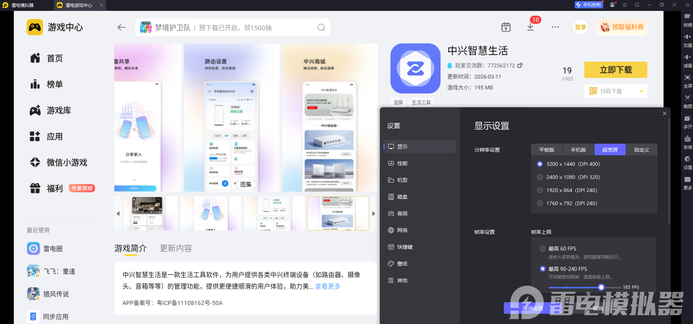Screen dimensions: 693x324
Task: Click the thumbnail strip's left arrow
Action: pos(118,213)
